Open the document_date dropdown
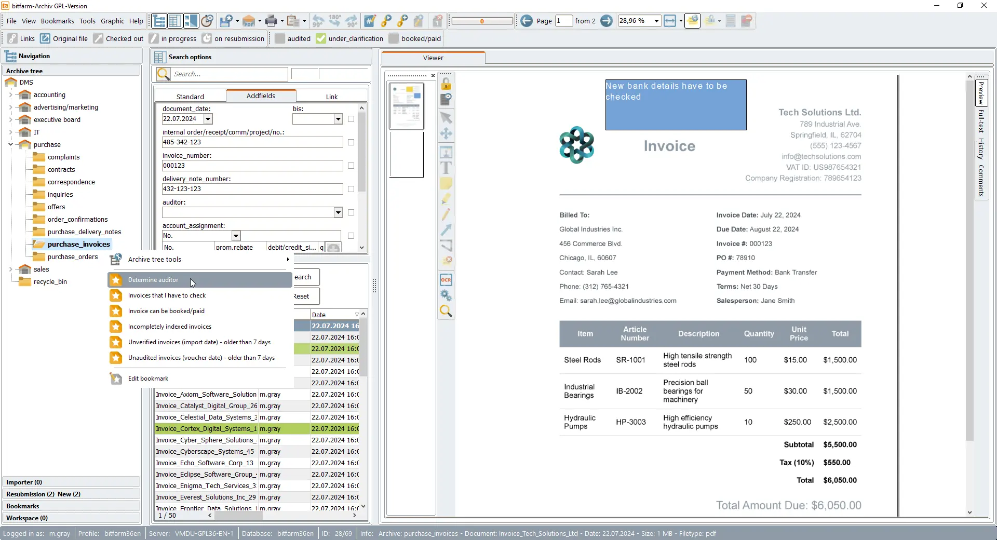 (x=208, y=119)
